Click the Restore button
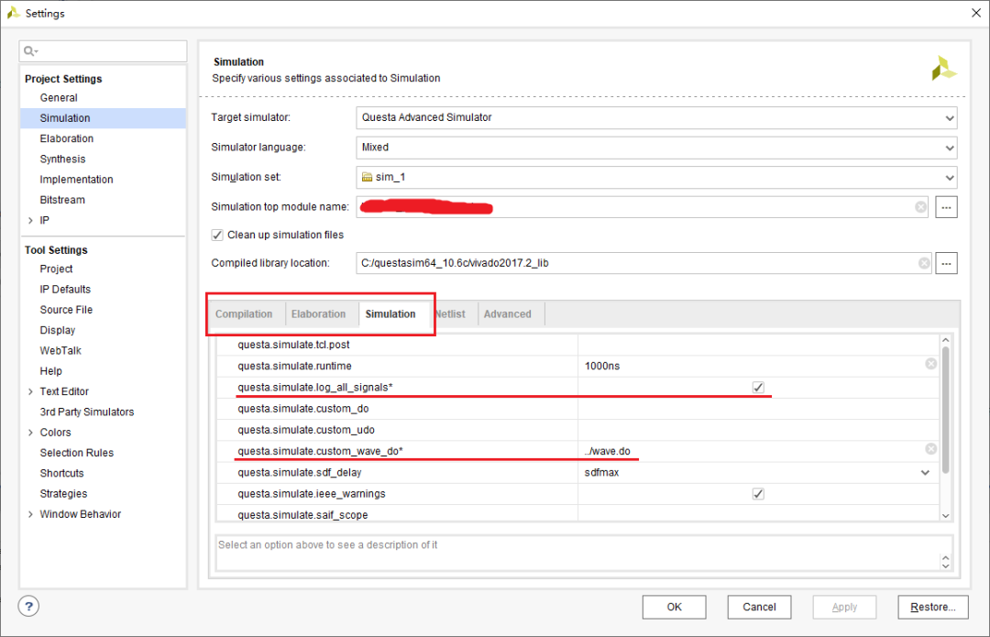This screenshot has height=637, width=990. [x=932, y=607]
